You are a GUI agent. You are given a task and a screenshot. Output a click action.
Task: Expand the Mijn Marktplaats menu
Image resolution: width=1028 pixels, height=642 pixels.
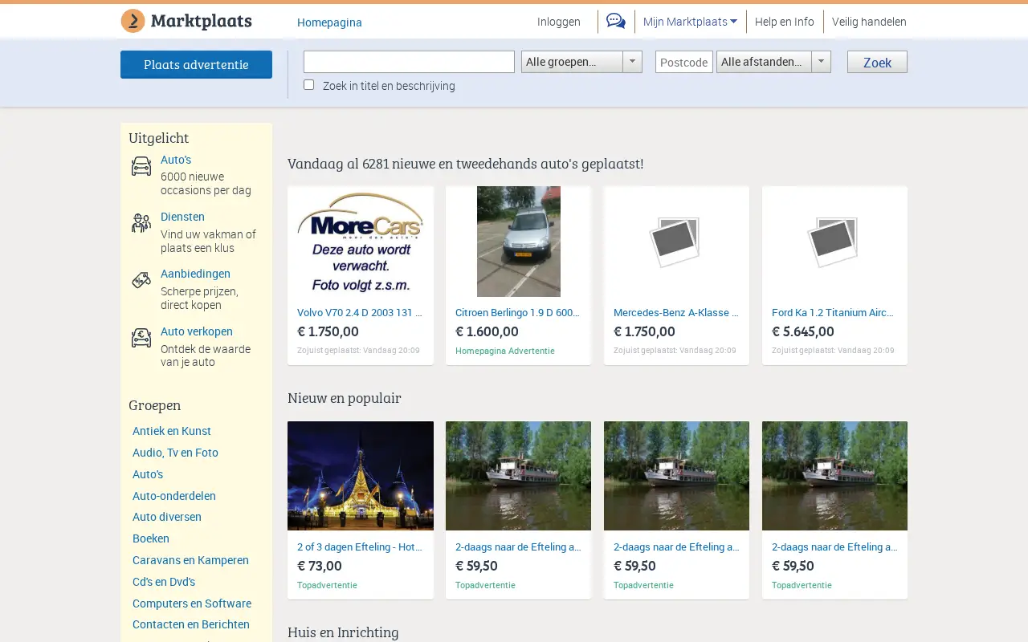[690, 22]
